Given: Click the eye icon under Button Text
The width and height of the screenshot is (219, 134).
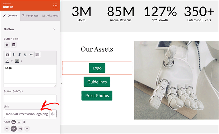Looking at the screenshot, I should [x=7, y=45].
